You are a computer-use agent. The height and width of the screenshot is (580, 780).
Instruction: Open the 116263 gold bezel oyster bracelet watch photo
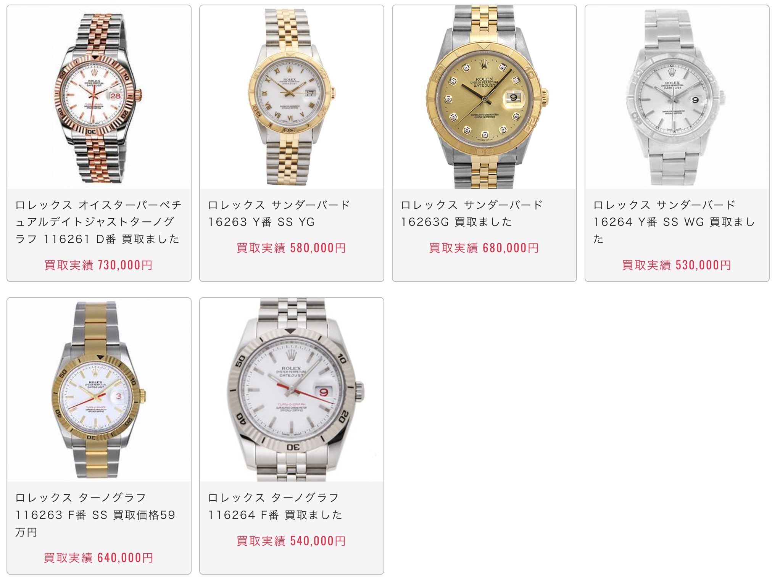pos(99,390)
